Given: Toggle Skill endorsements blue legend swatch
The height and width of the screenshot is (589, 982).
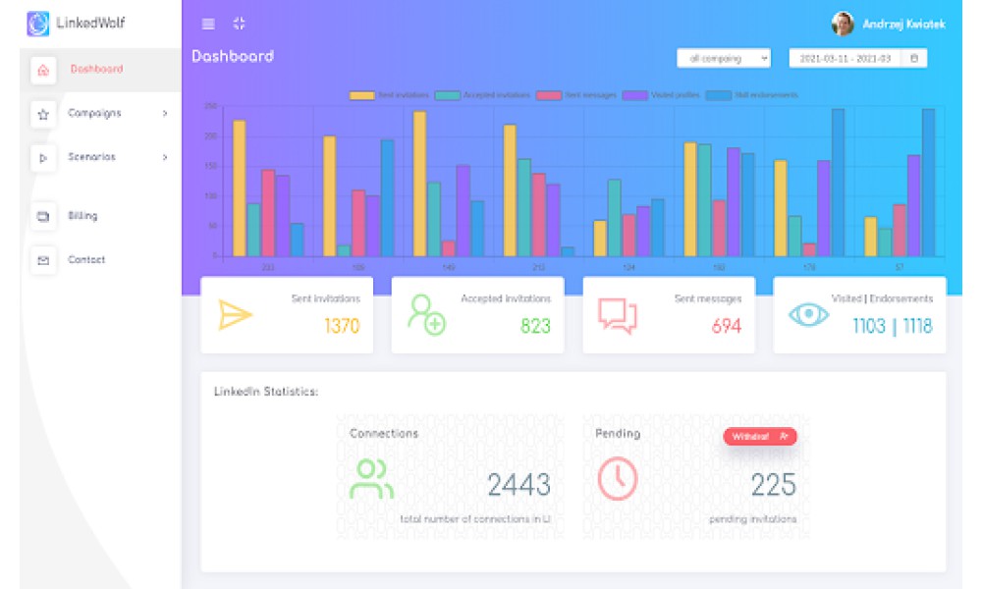Looking at the screenshot, I should [719, 95].
